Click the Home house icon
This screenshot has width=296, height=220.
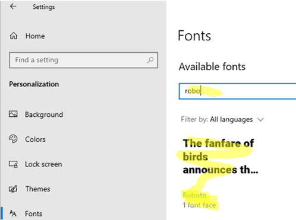[x=14, y=36]
